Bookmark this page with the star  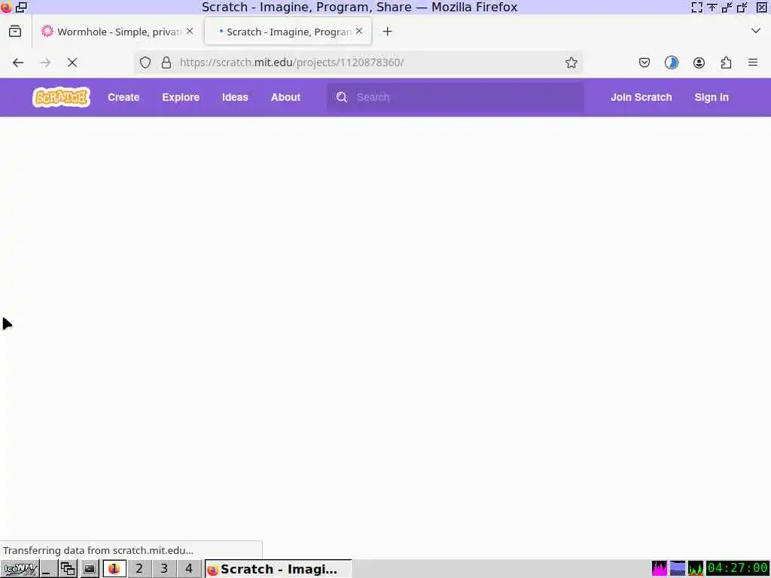pyautogui.click(x=571, y=62)
